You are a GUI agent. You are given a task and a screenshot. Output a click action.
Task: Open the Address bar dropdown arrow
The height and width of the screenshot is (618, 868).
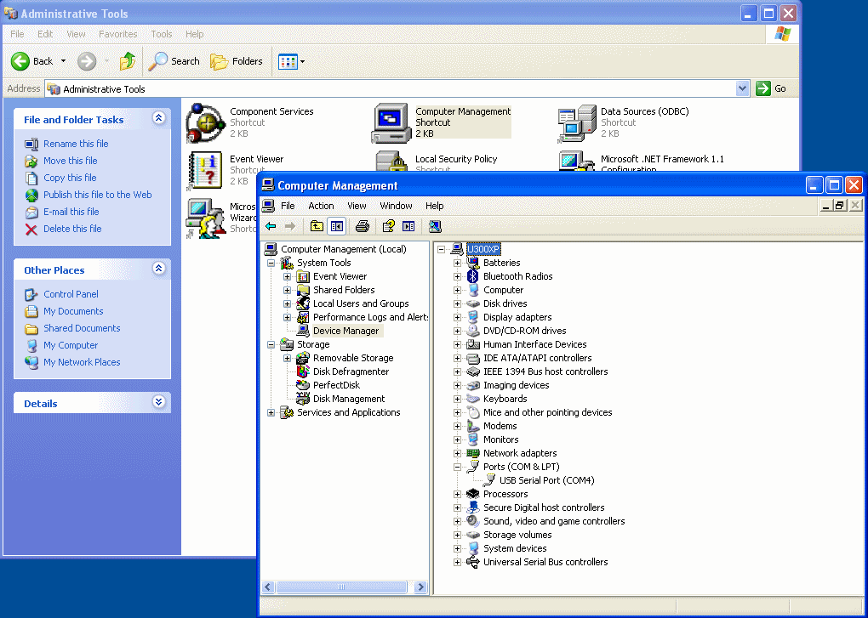pos(742,88)
